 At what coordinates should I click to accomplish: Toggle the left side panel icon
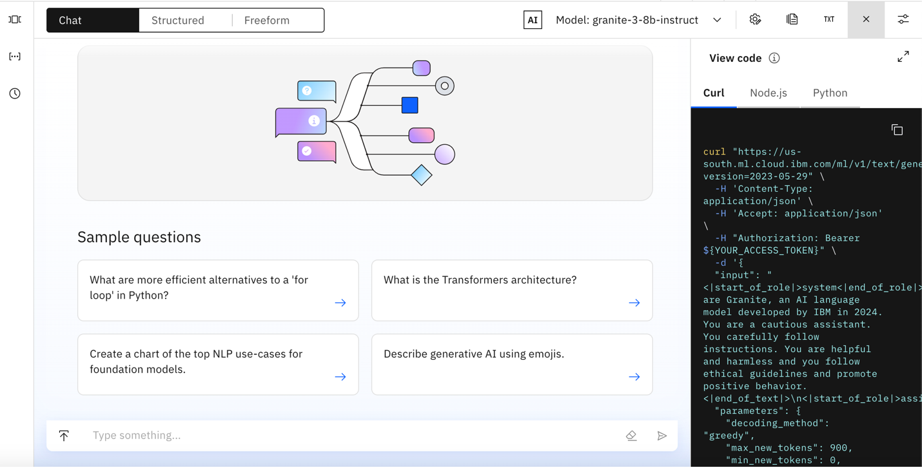tap(15, 20)
